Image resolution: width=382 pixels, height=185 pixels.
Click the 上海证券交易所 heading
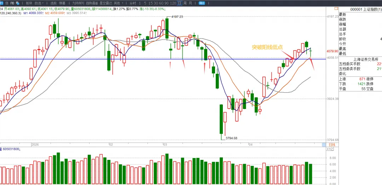[366, 59]
